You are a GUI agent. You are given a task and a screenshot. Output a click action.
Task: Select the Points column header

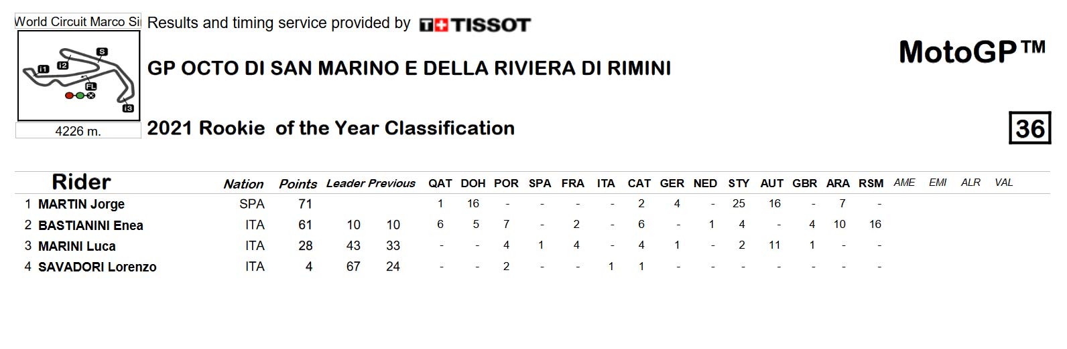coord(298,184)
